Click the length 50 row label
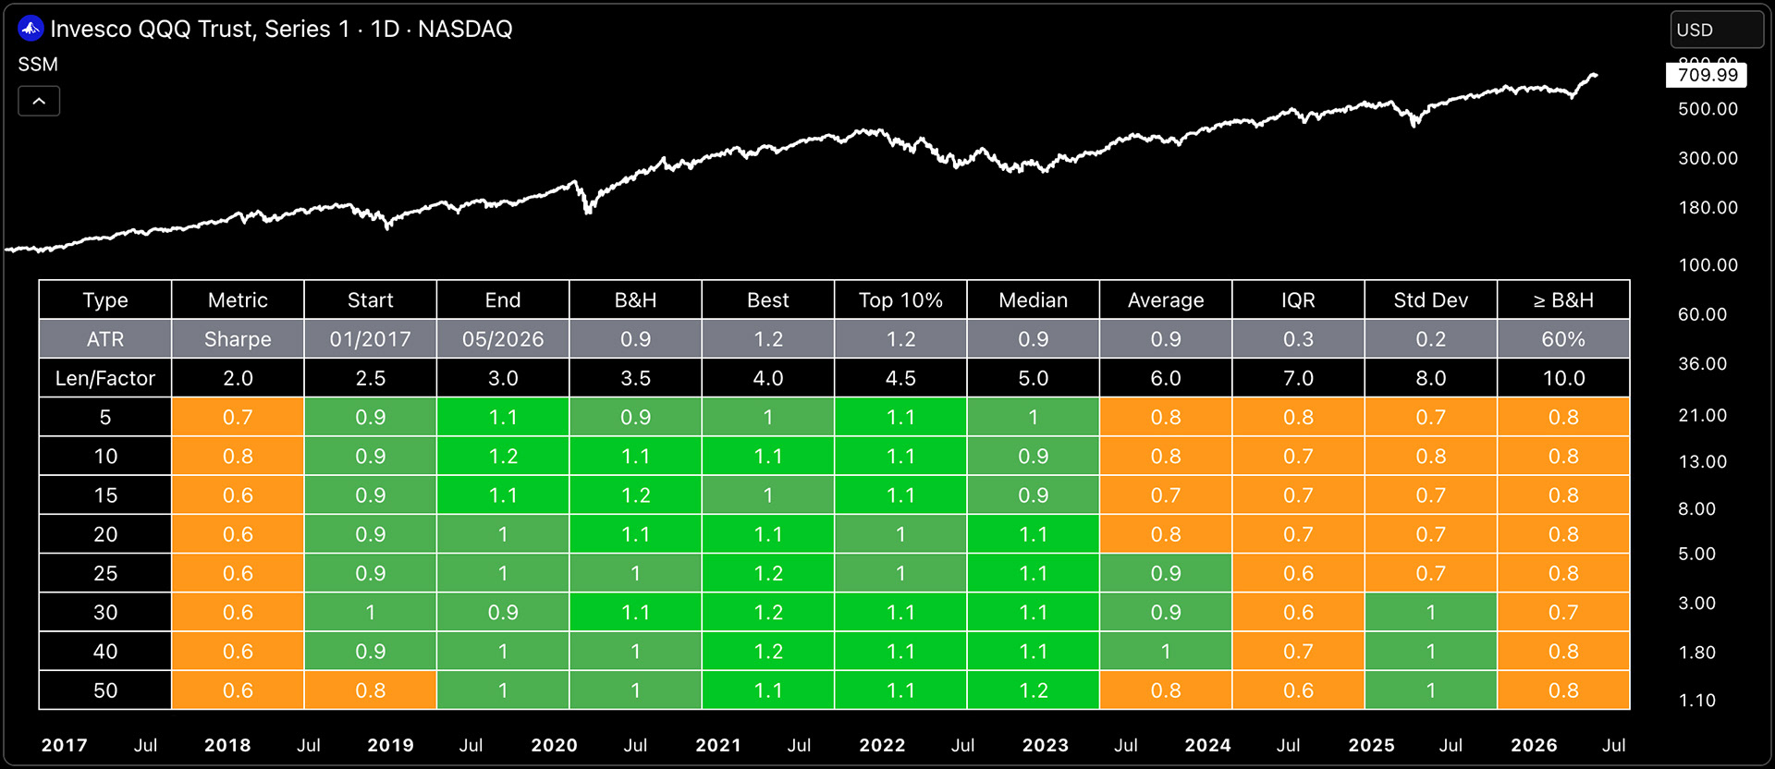The height and width of the screenshot is (769, 1775). (105, 690)
